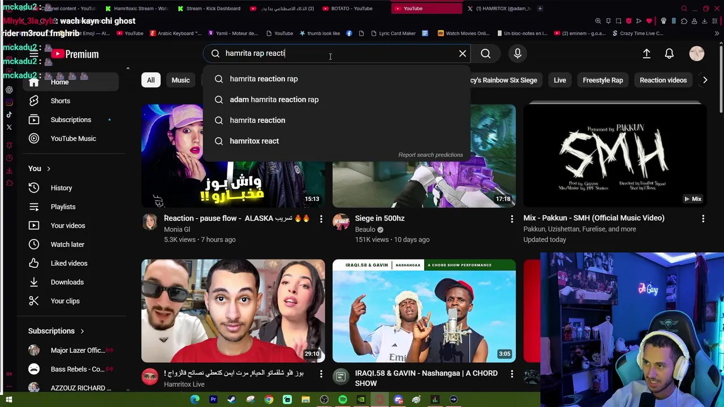724x407 pixels.
Task: Open the Opera snapshot toolbar icon
Action: point(618,21)
